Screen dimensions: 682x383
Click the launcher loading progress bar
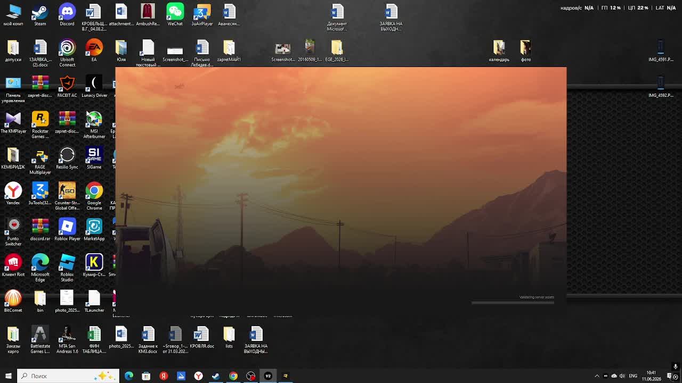click(x=513, y=303)
